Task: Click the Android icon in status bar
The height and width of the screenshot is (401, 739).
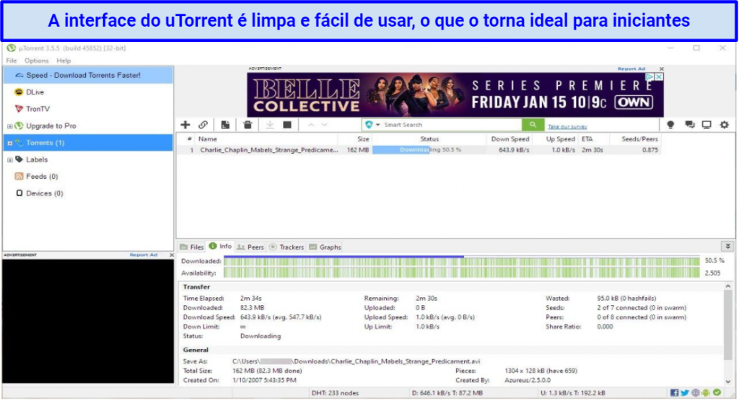Action: coord(706,393)
